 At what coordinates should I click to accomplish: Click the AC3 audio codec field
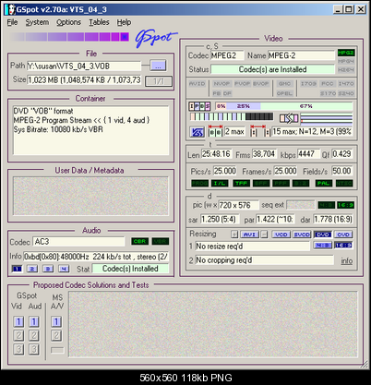point(78,242)
